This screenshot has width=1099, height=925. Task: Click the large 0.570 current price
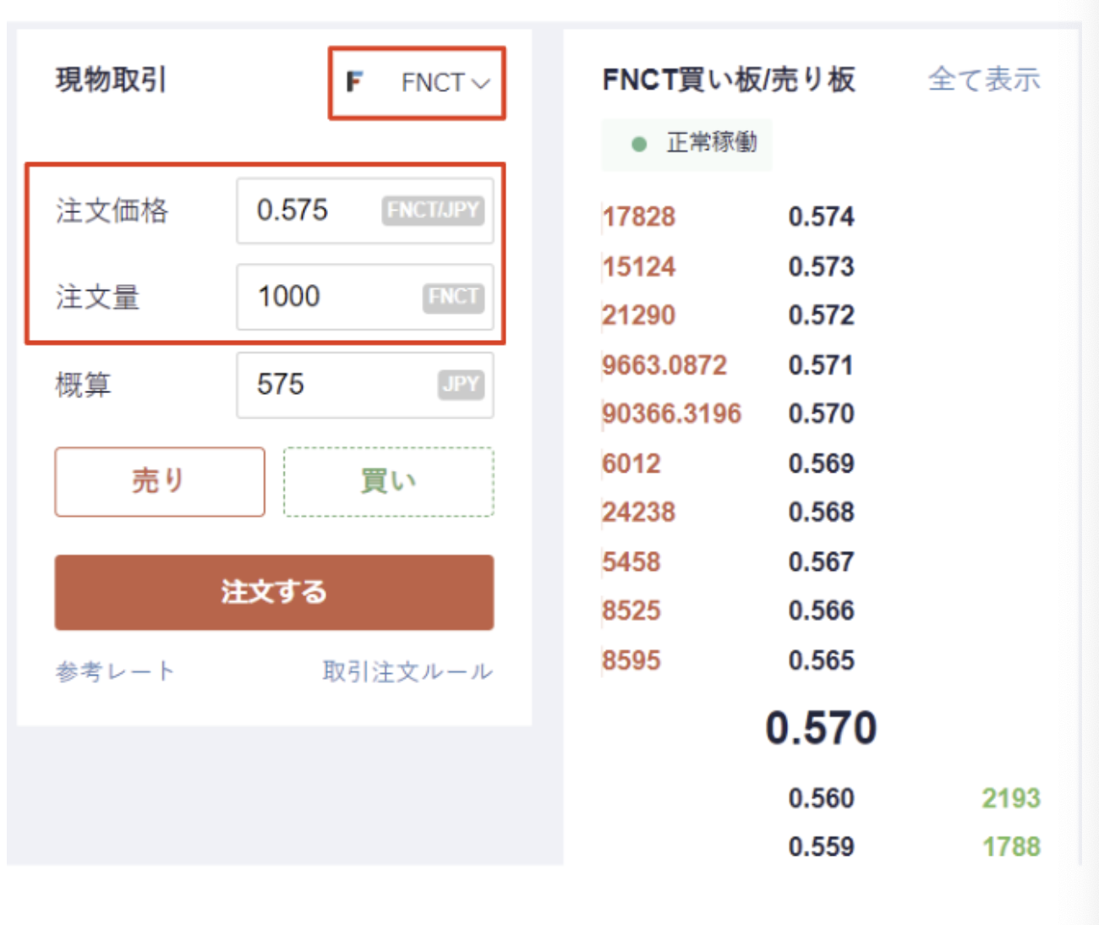click(820, 728)
